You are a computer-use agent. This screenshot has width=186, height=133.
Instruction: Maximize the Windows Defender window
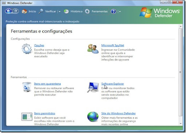point(169,2)
